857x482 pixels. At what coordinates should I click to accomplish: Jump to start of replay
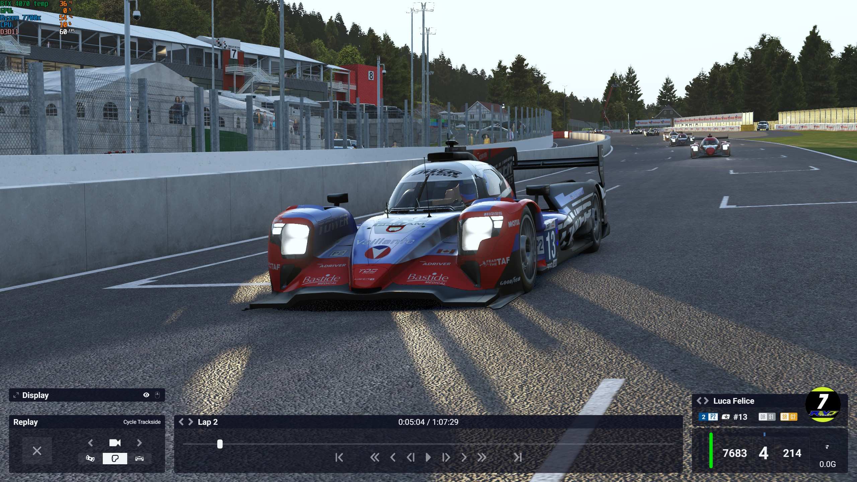click(x=339, y=457)
